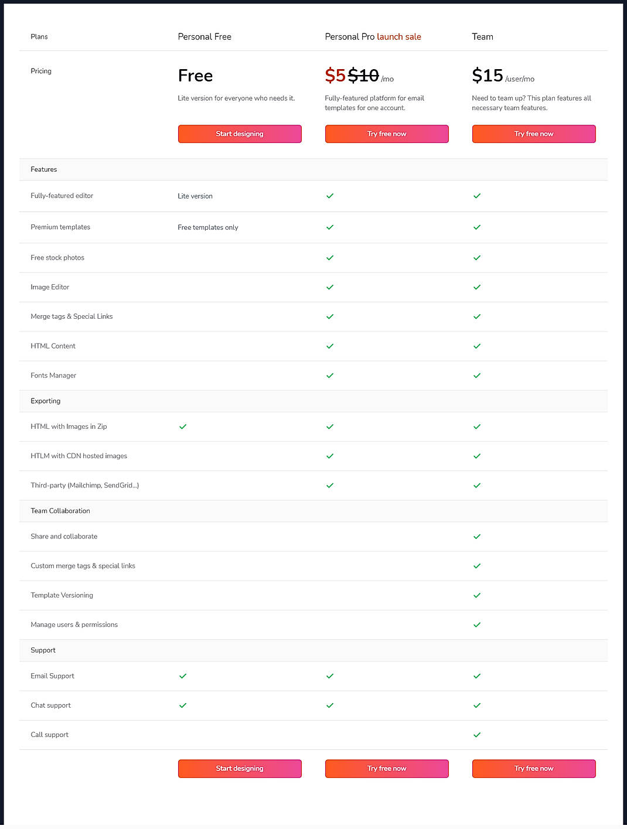Toggle the Share and collaborate checkmark under Team
This screenshot has width=627, height=829.
pos(476,536)
